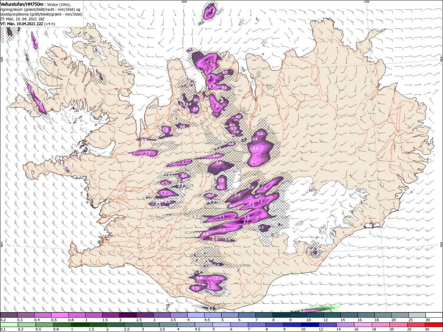
Task: Click the 2.7 precipitation value on the map
Action: [247, 222]
